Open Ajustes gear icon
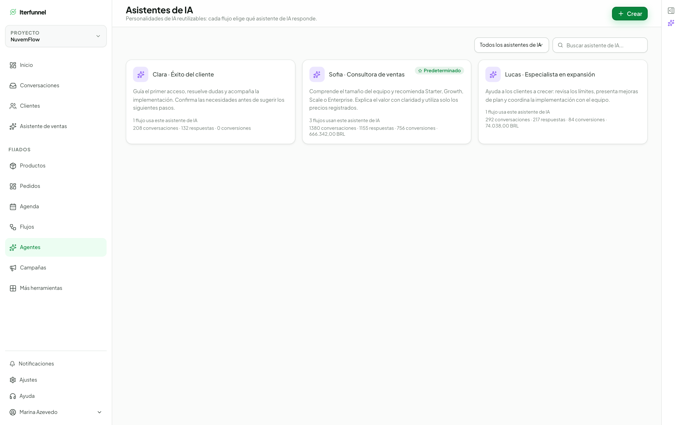Viewport: 680px width, 425px height. pos(13,380)
